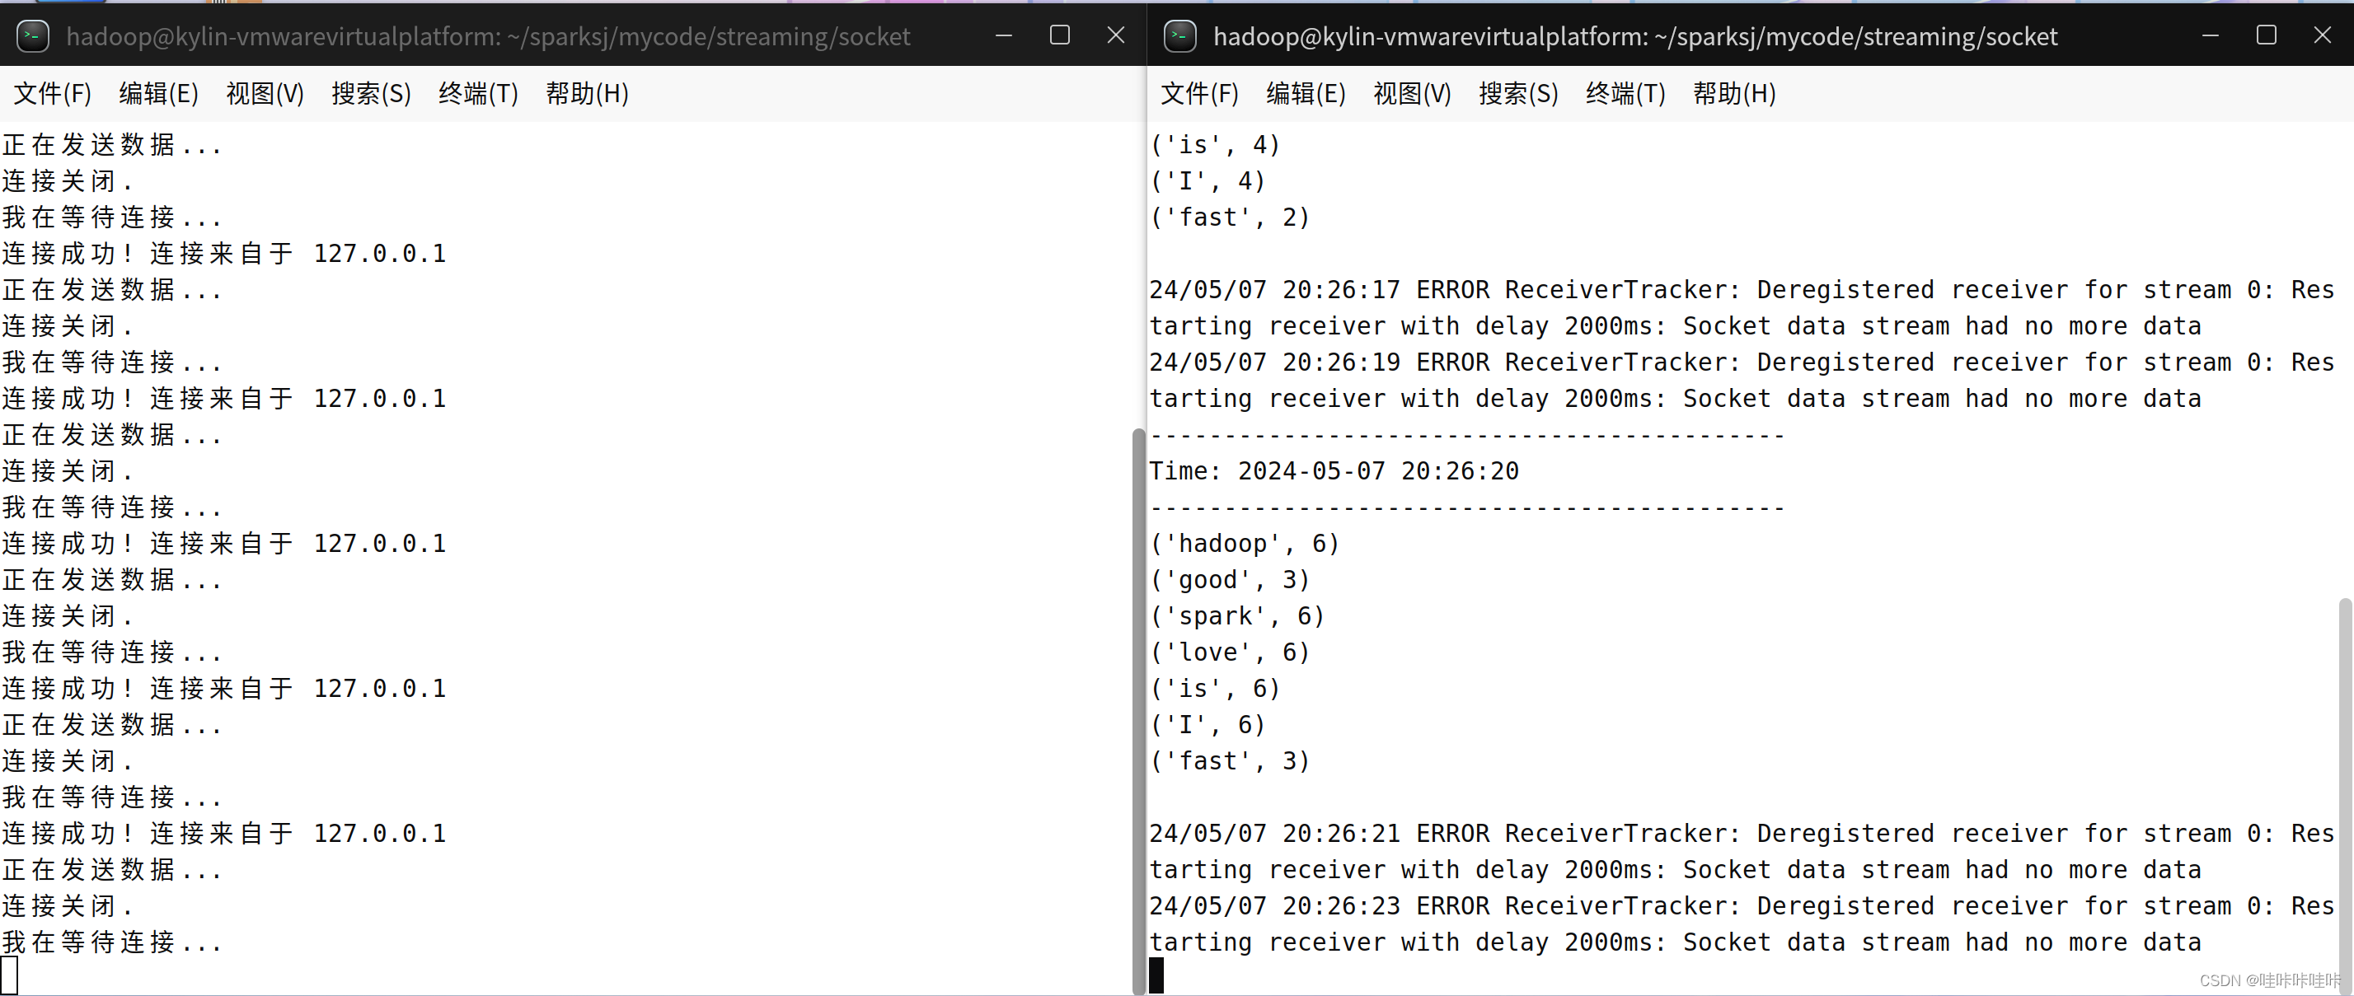Open the 编辑(E) menu in the right terminal

click(x=1305, y=93)
